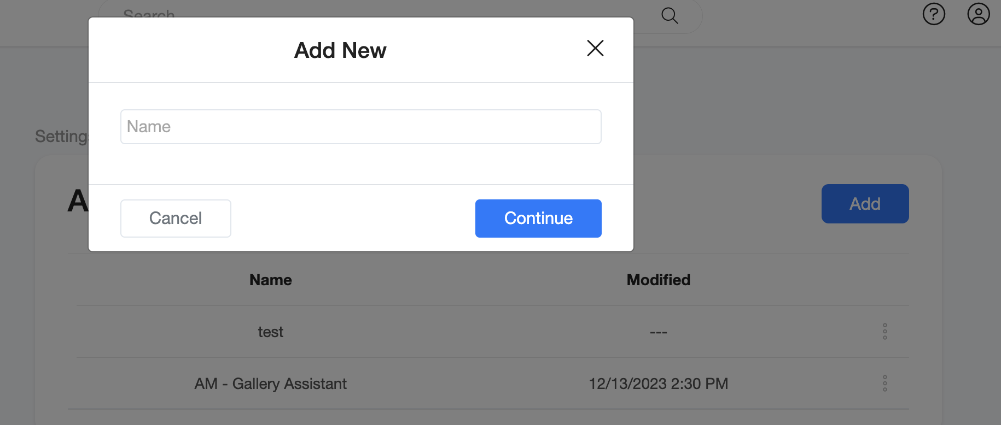Focus the Name input field
This screenshot has height=425, width=1001.
pyautogui.click(x=361, y=127)
